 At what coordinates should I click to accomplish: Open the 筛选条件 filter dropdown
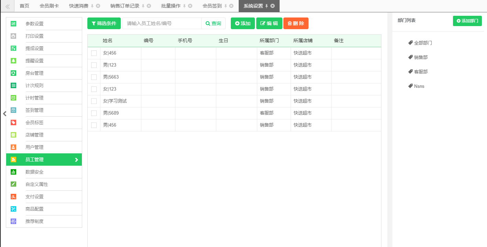click(104, 23)
